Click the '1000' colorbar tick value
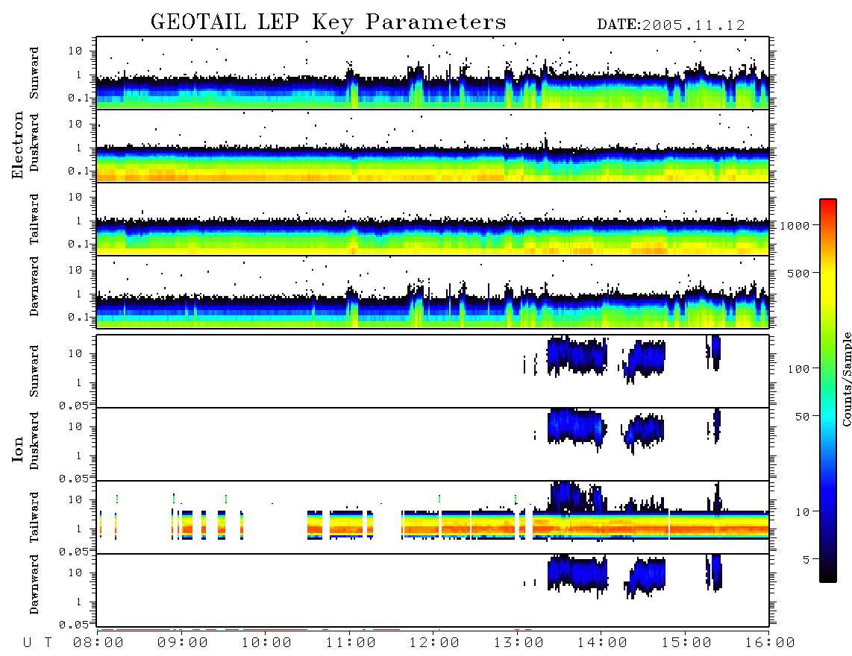 [x=795, y=225]
